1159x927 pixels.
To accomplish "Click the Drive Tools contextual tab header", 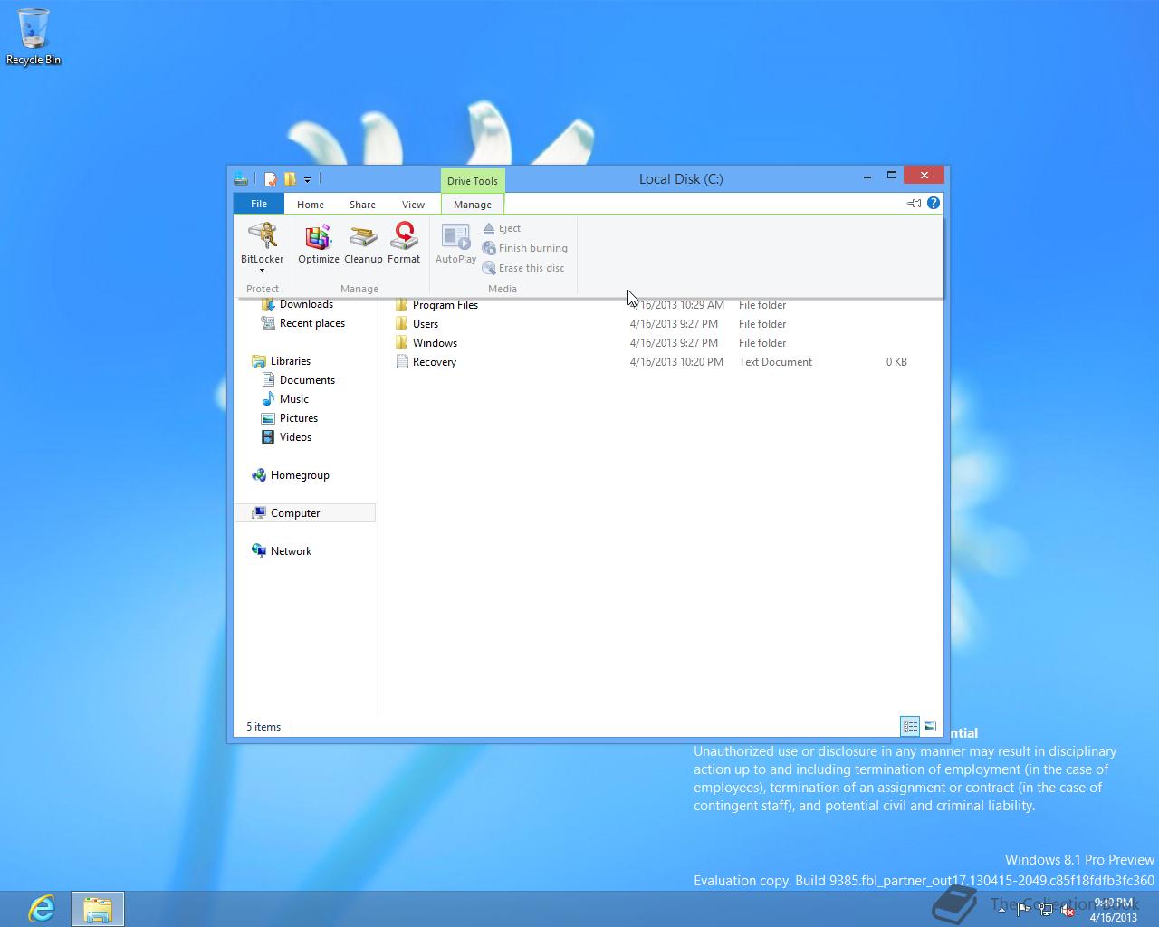I will 473,181.
